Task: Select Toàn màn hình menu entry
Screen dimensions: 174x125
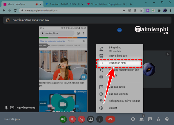Action: click(119, 63)
